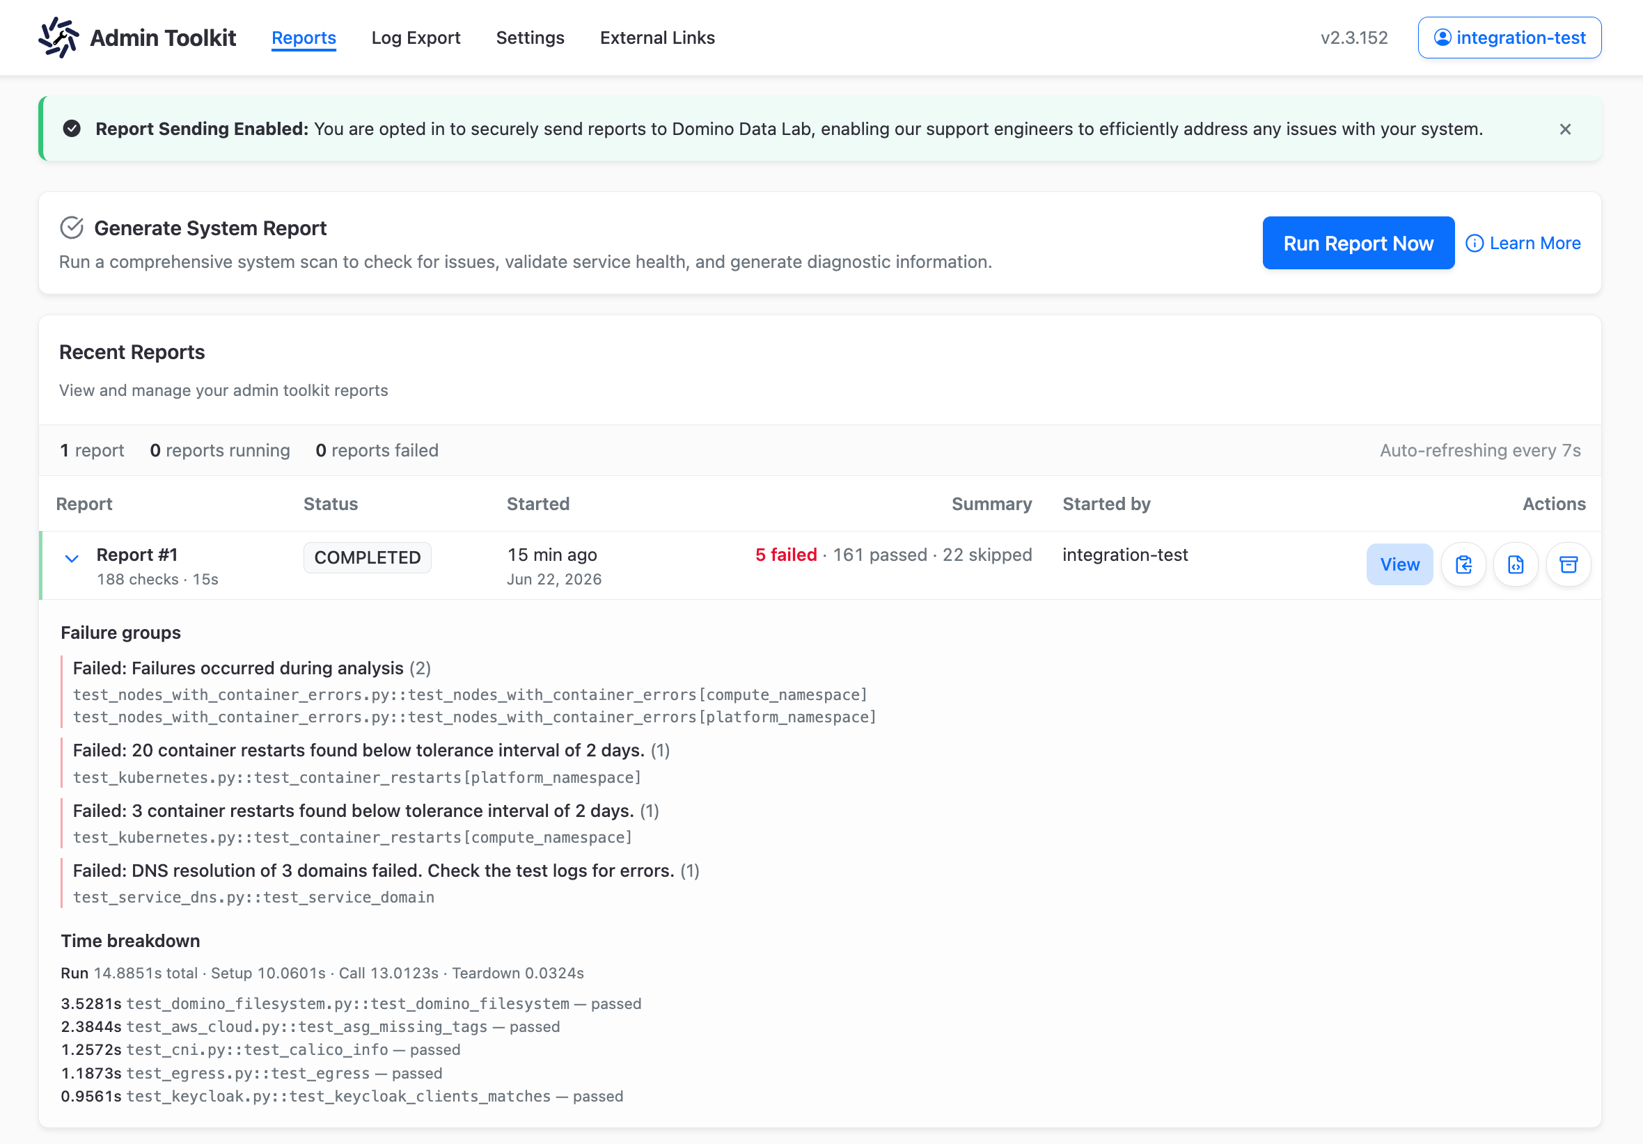Click the code file download icon for Report #1
Screen dimensions: 1643x1144
click(1516, 564)
